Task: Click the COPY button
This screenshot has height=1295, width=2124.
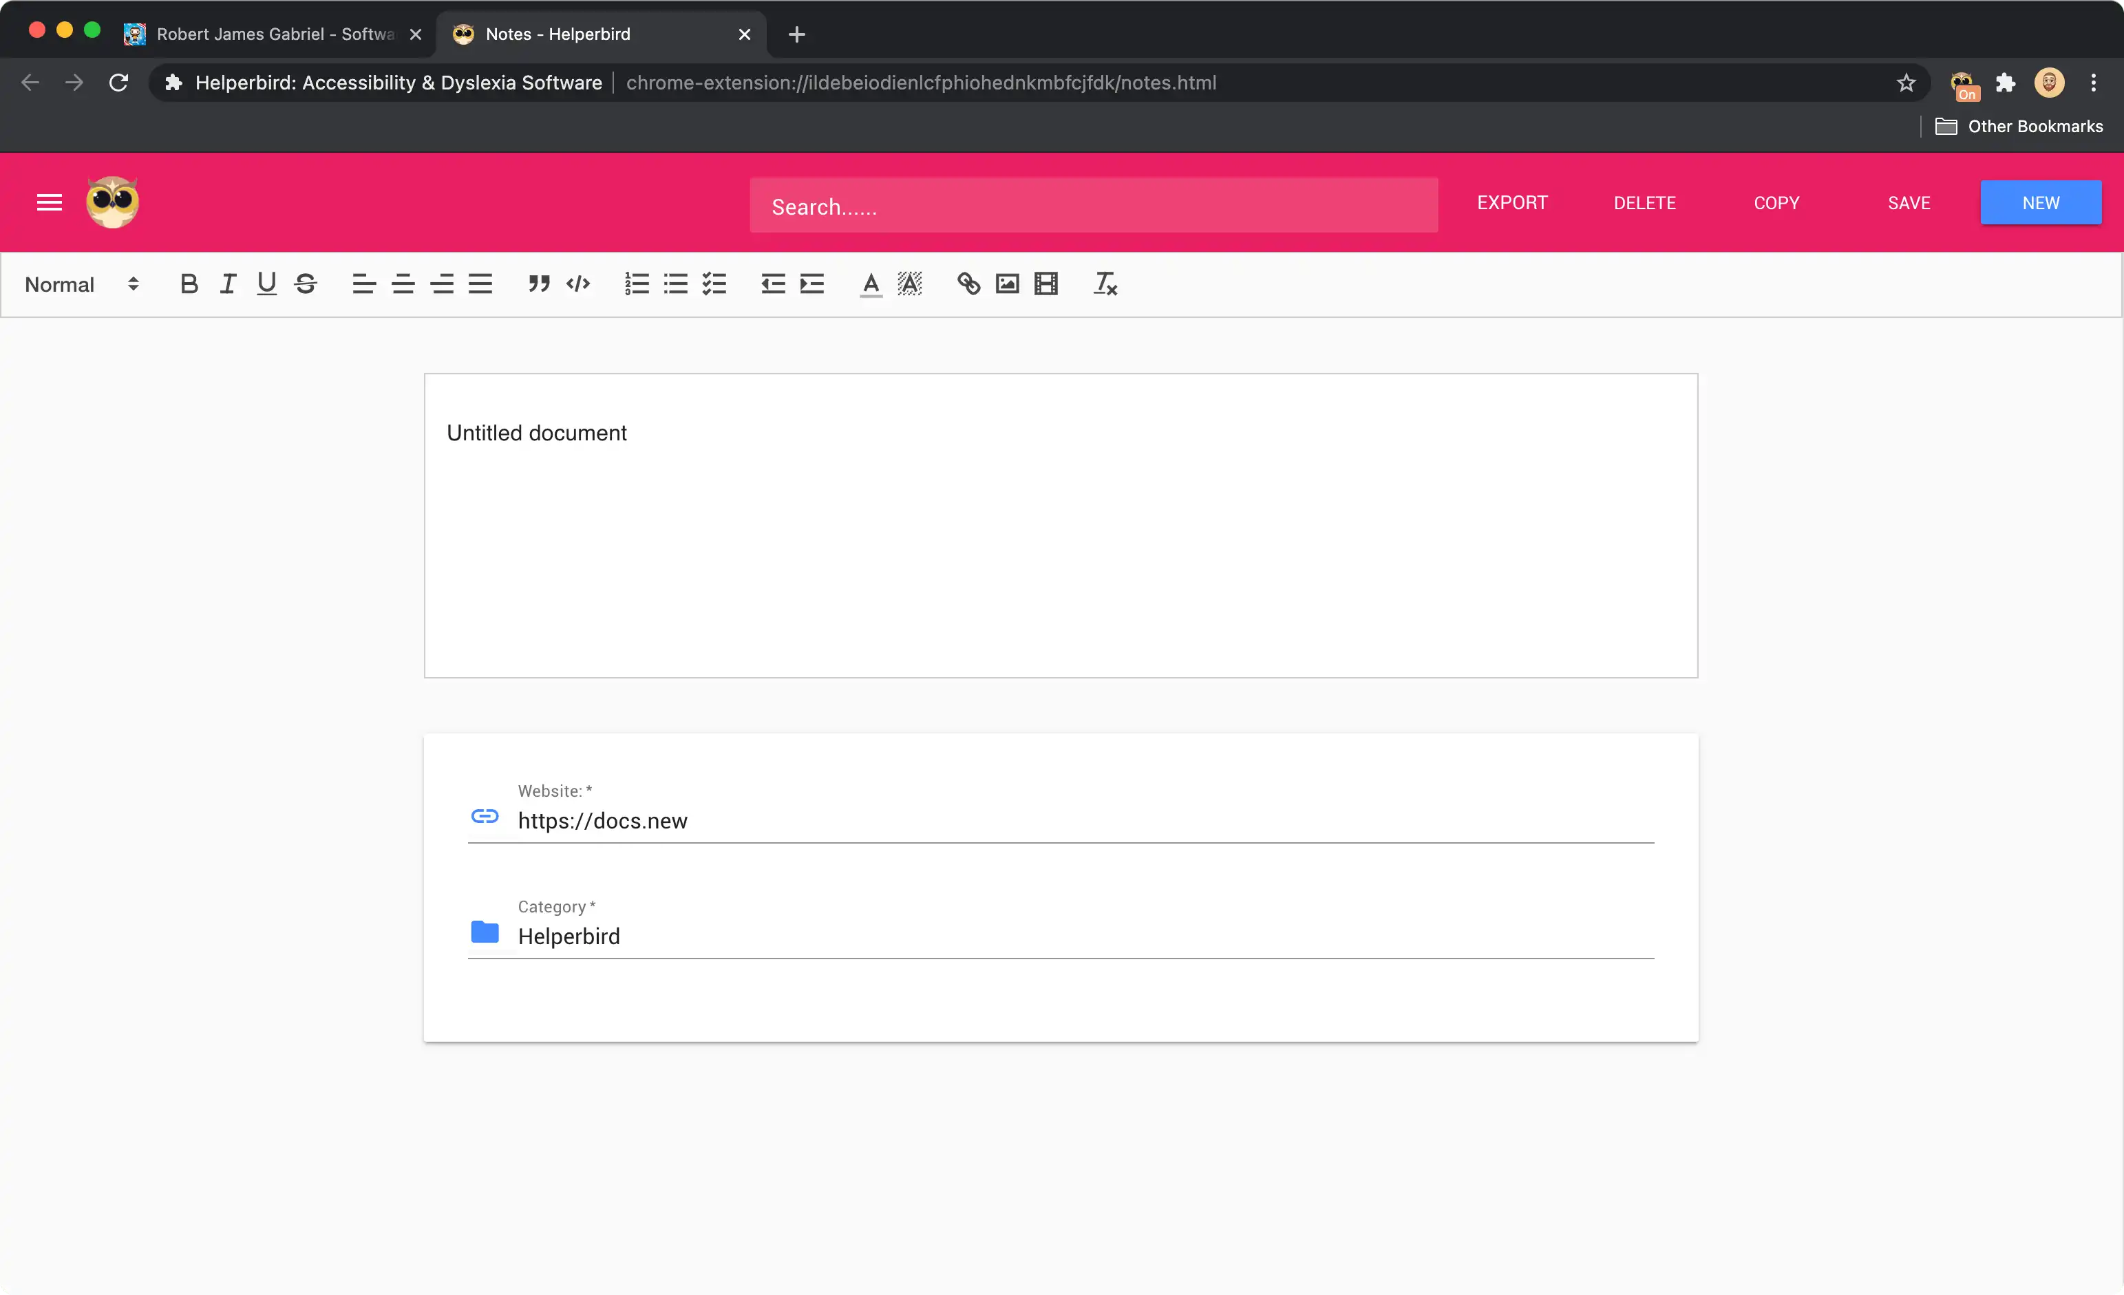Action: 1776,202
